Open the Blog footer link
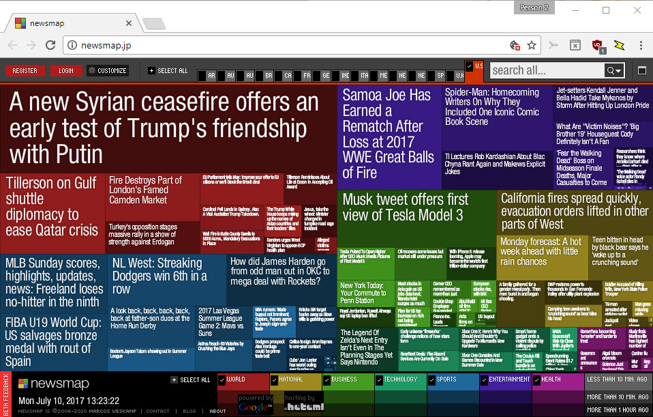This screenshot has height=417, width=653. 189,411
